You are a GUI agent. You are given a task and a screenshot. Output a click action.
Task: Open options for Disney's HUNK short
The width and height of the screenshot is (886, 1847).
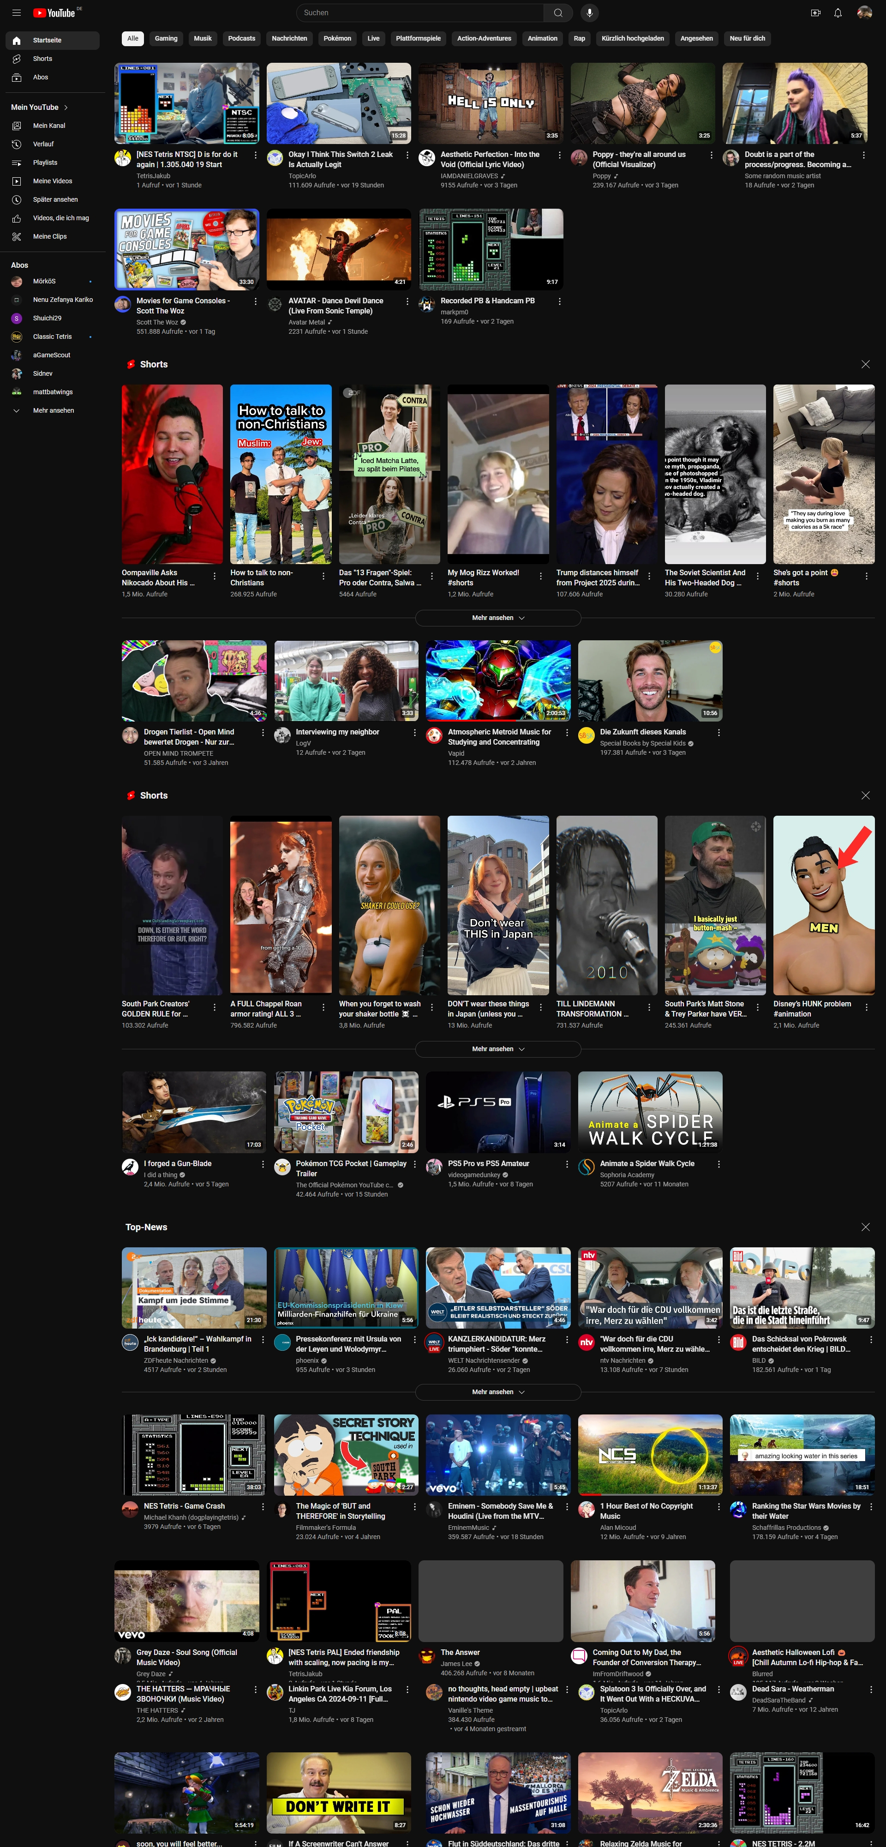tap(866, 1007)
